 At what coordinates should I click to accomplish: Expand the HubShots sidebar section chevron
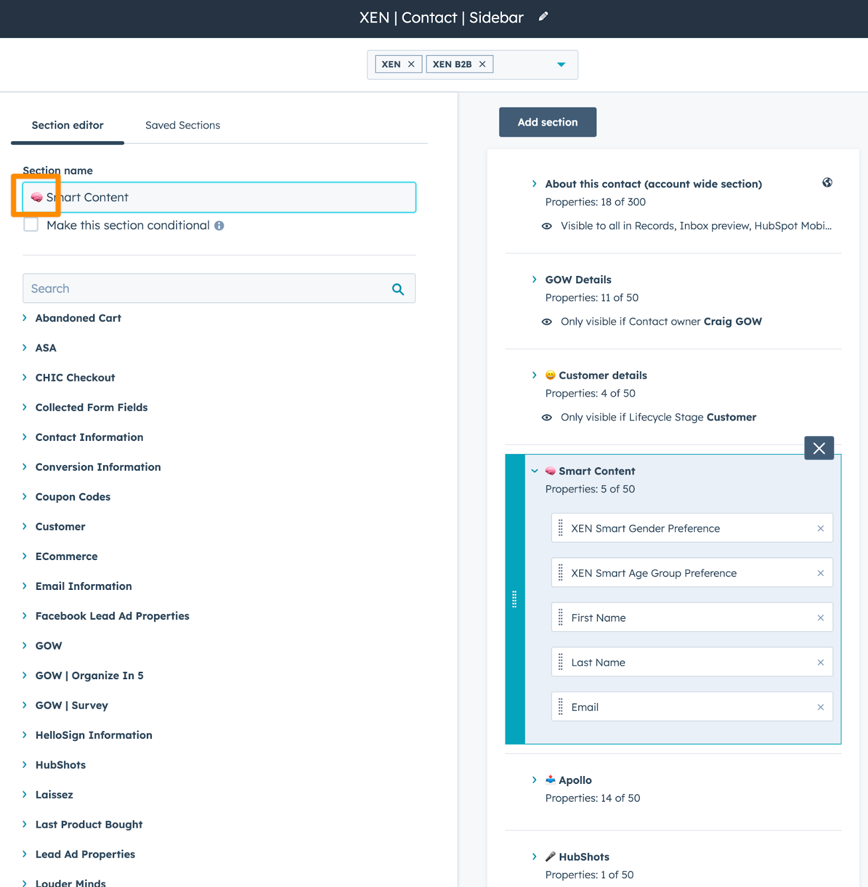pyautogui.click(x=534, y=857)
